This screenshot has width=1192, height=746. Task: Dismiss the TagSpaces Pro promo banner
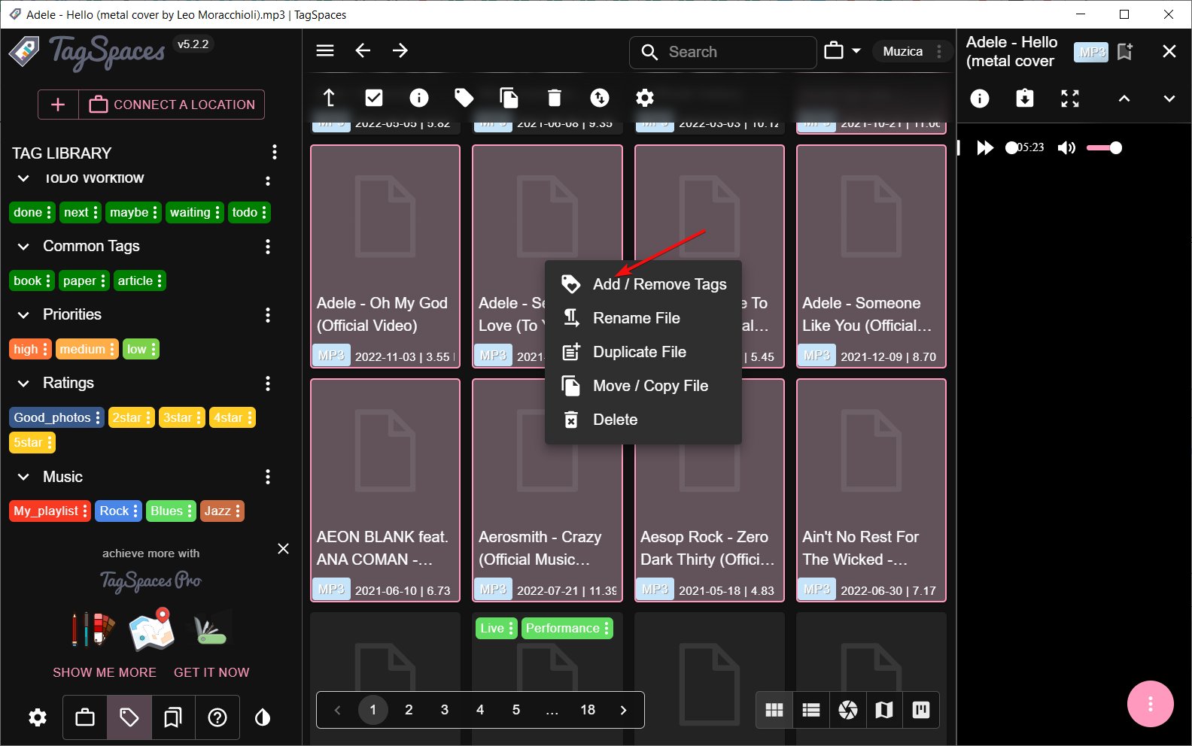pos(283,549)
